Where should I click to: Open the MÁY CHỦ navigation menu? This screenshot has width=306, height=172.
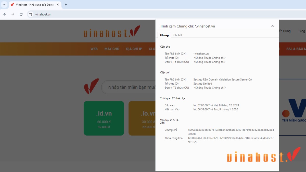pos(112,49)
